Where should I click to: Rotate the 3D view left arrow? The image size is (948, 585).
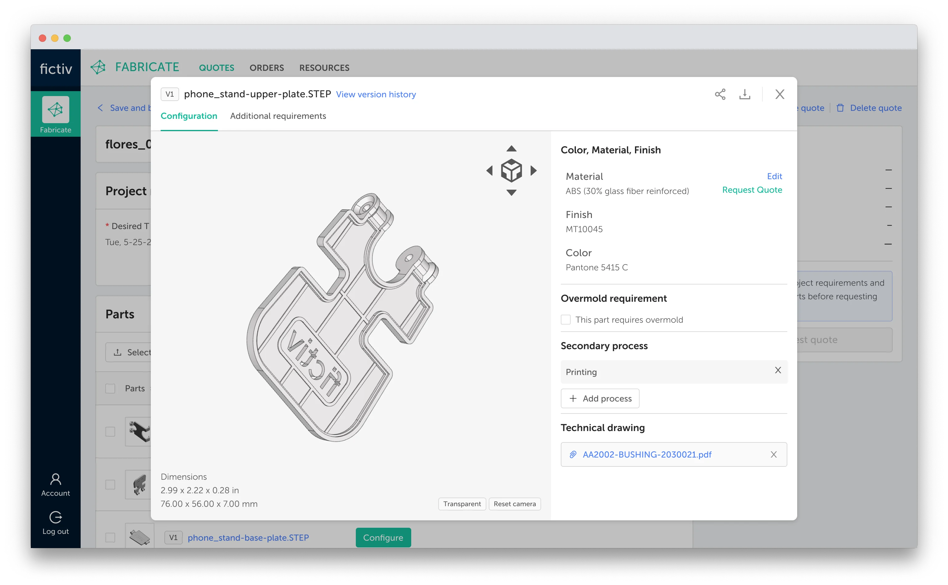tap(489, 170)
